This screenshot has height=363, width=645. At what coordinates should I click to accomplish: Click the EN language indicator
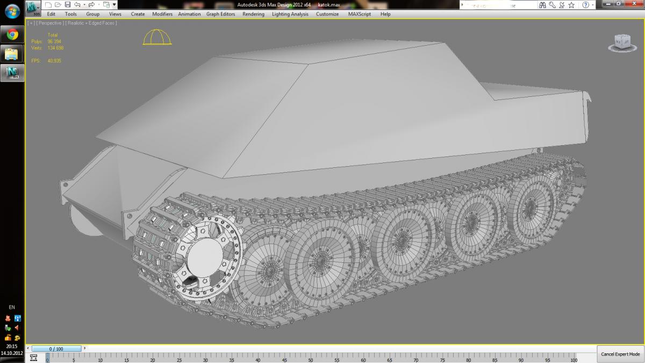pyautogui.click(x=12, y=307)
